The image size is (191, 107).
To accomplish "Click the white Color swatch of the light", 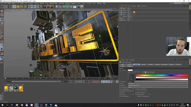I will [x=130, y=70].
